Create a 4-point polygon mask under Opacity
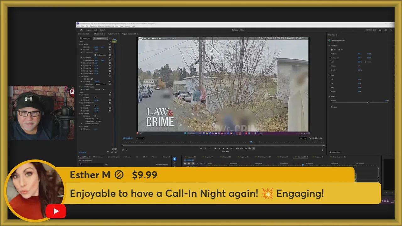402x226 pixels. click(88, 79)
